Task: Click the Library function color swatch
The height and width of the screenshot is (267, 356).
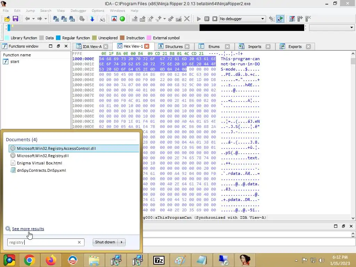Action: point(7,38)
